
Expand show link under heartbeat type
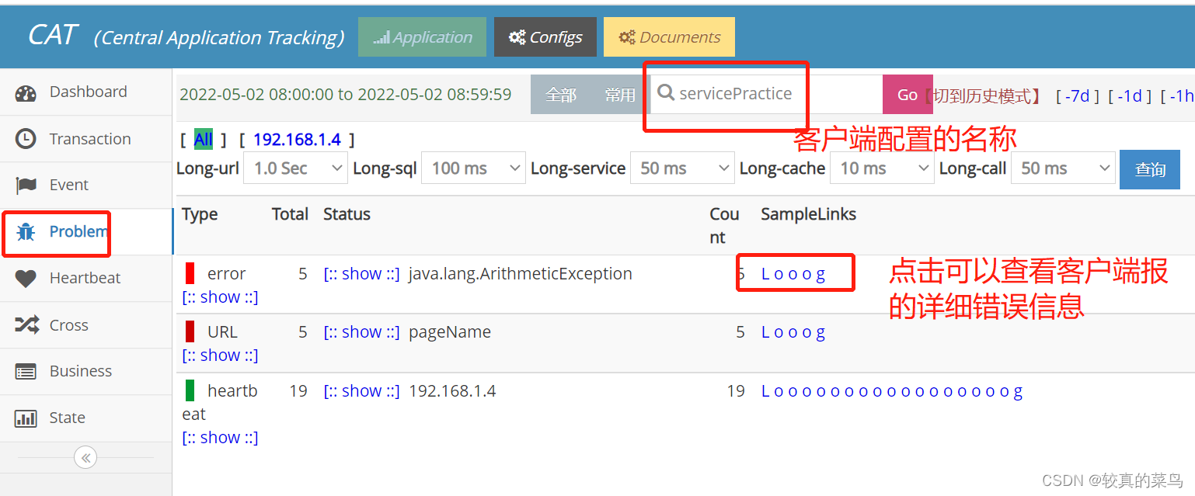220,438
